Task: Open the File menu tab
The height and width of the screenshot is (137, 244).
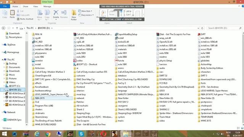Action: (x=5, y=6)
